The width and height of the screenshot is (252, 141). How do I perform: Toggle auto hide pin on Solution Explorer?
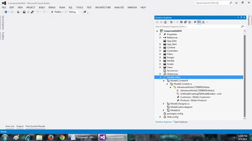coord(241,17)
